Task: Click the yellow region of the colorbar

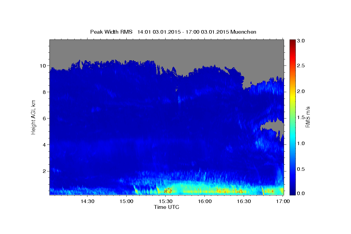Action: point(292,97)
